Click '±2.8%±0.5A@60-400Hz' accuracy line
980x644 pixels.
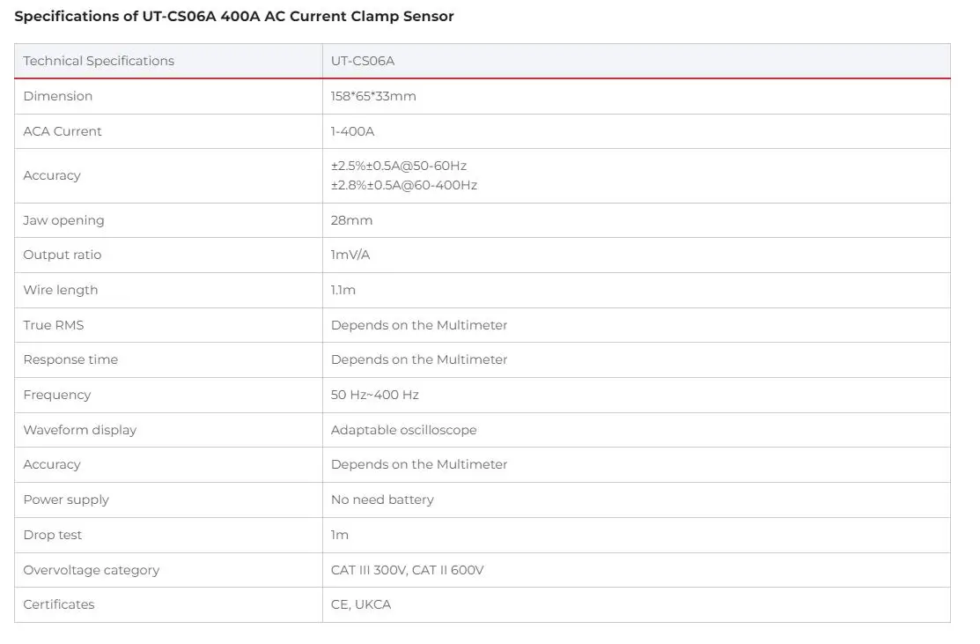pos(404,185)
